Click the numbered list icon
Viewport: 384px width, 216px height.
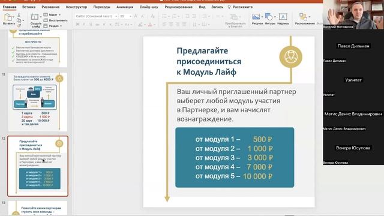pos(174,16)
